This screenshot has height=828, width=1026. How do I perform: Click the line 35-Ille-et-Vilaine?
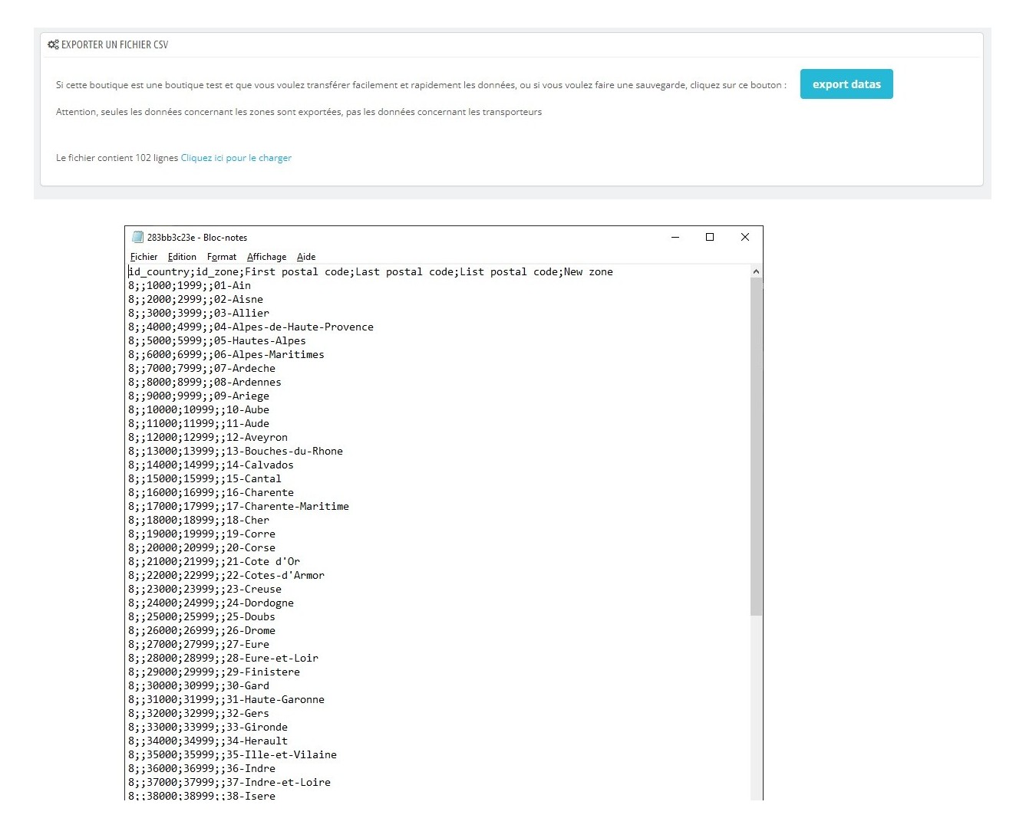233,755
